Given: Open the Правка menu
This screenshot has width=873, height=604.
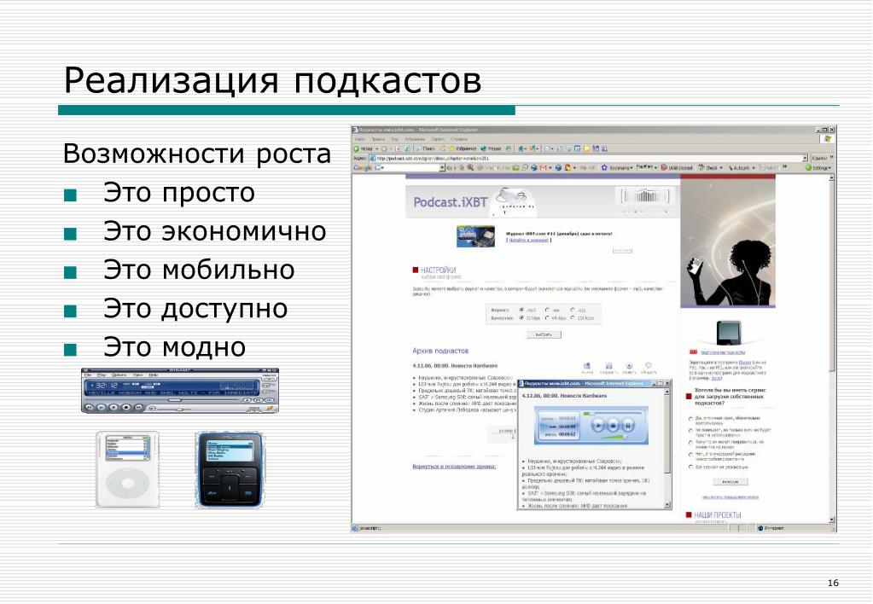Looking at the screenshot, I should coord(377,139).
